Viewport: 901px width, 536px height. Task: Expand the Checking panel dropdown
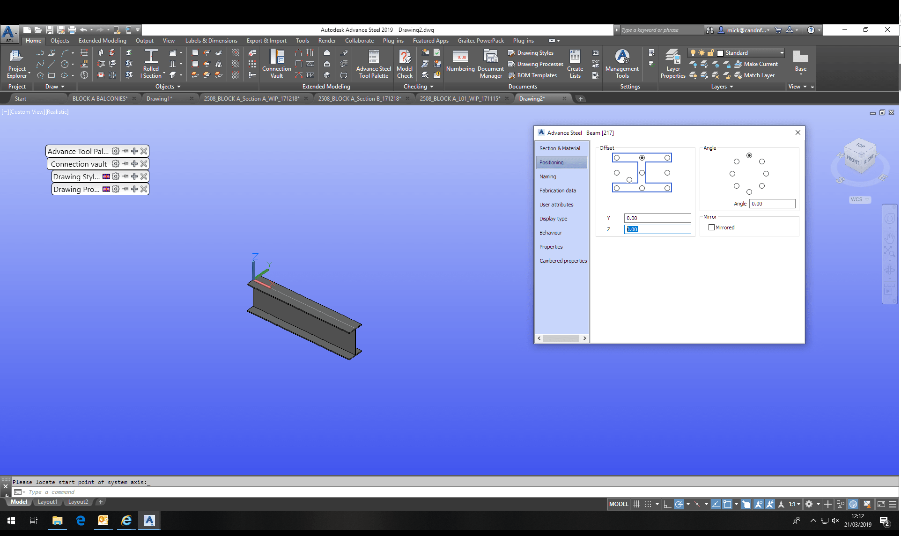431,86
